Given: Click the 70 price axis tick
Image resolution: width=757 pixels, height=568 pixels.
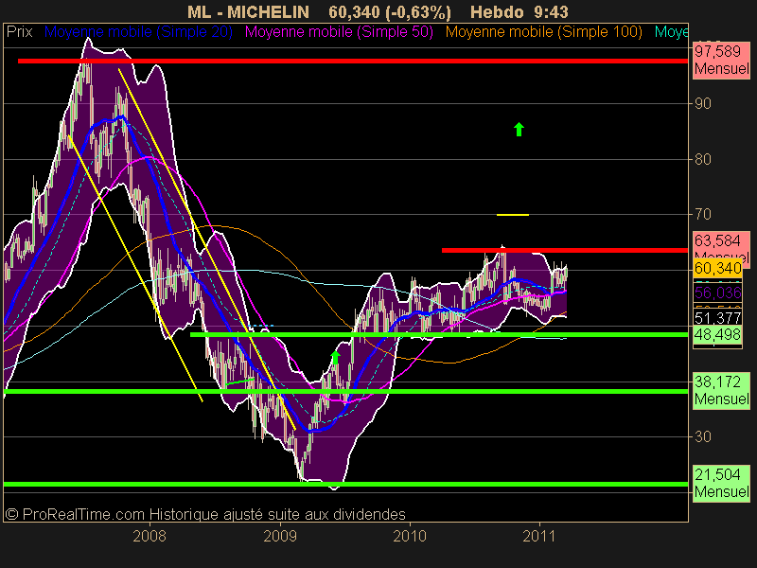Looking at the screenshot, I should click(703, 215).
